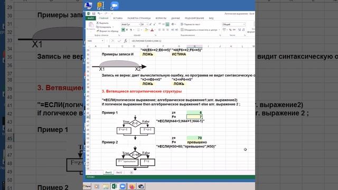Open the folder icon in taskbar
338x190 pixels.
[x=106, y=186]
